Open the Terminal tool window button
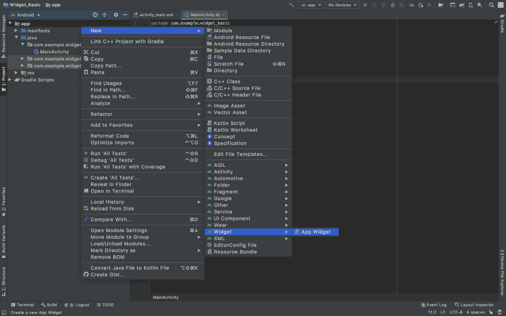The image size is (506, 316). [22, 305]
